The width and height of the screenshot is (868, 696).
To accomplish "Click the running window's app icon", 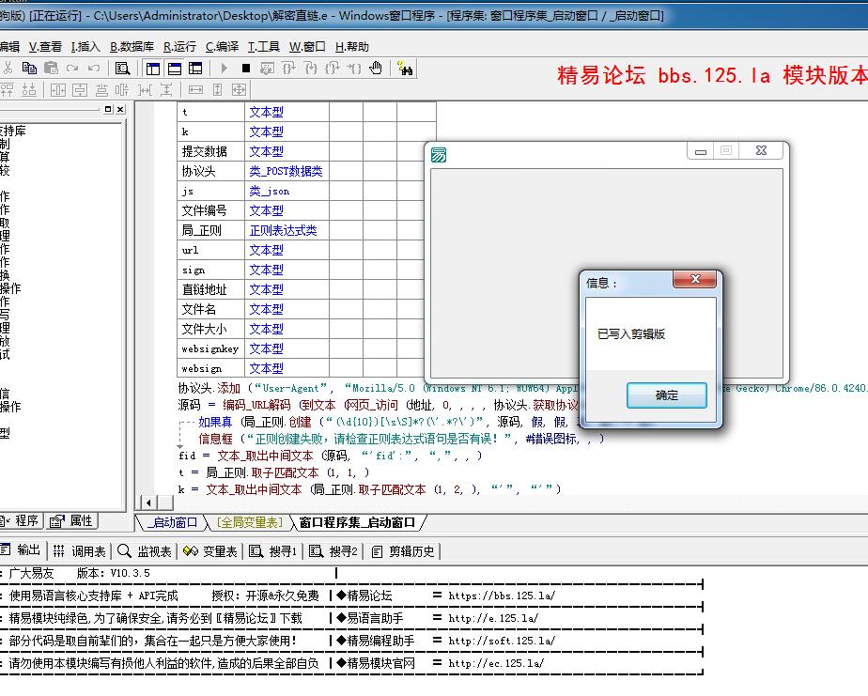I will [439, 155].
